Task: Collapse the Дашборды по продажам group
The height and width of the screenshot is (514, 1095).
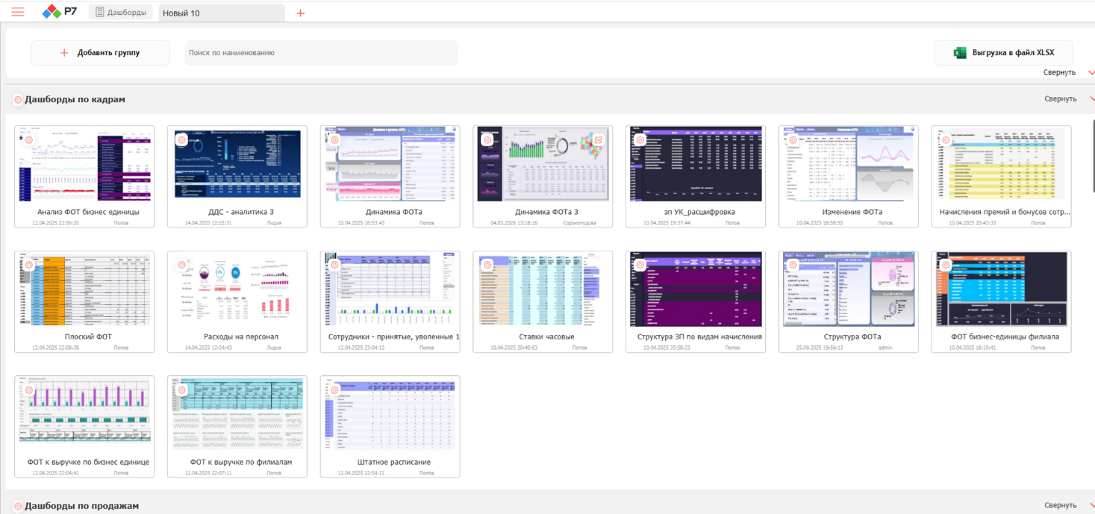Action: pos(1069,506)
